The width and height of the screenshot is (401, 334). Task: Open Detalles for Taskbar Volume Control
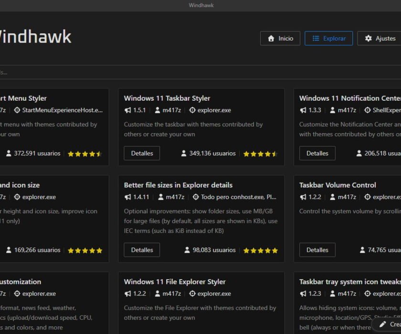[x=317, y=250]
